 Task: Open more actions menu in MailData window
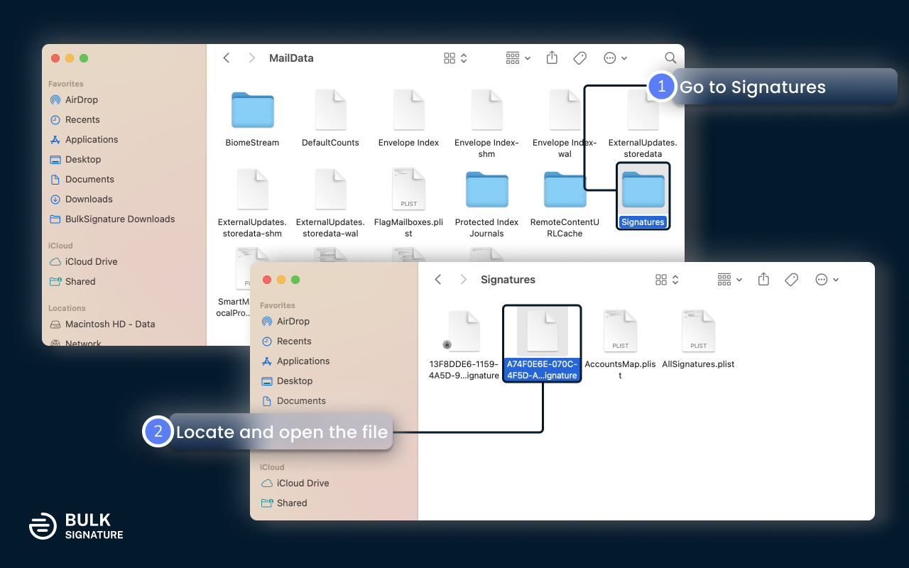[x=616, y=58]
